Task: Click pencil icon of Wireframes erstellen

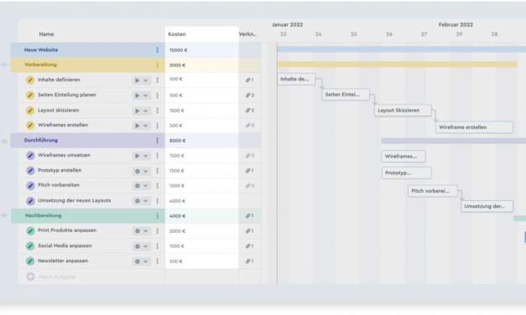Action: pos(30,126)
